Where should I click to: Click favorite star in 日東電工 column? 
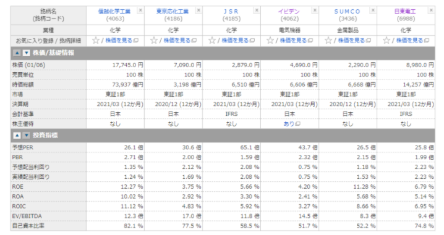click(x=386, y=40)
